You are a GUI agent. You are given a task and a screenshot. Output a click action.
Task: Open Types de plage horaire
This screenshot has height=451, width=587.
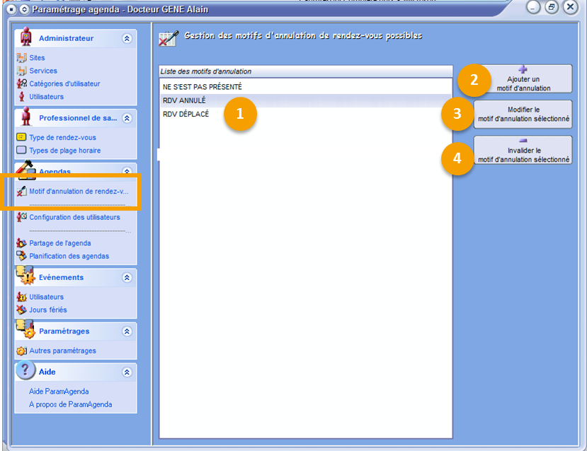point(64,150)
